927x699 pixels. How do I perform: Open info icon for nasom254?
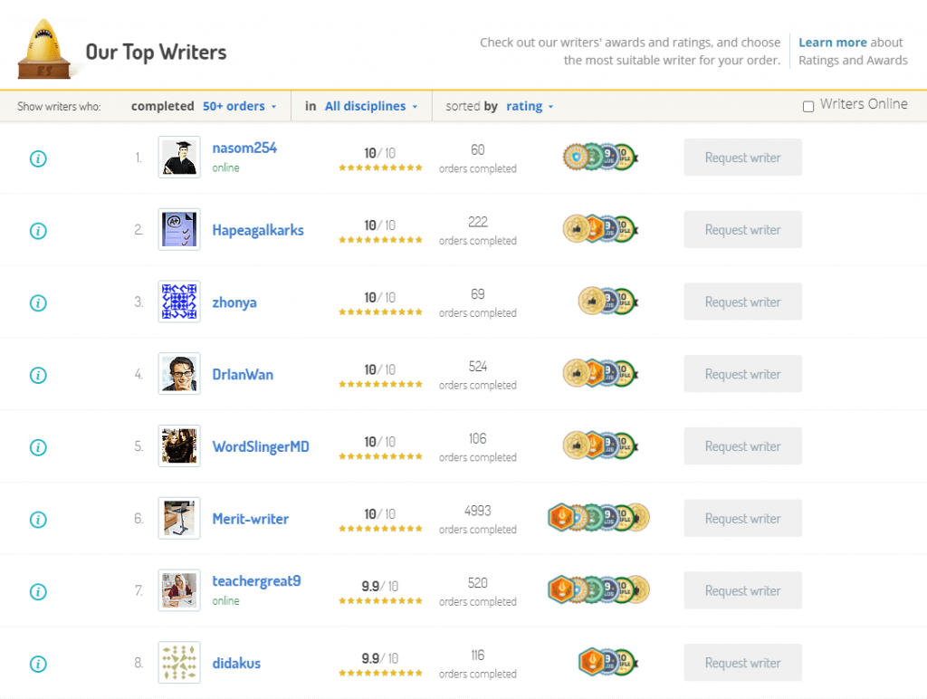pos(38,158)
